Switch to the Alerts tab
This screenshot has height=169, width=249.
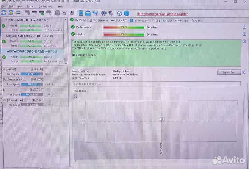click(196, 21)
